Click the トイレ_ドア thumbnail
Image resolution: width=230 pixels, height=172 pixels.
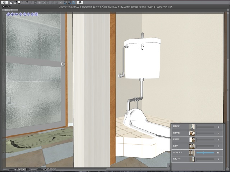point(192,153)
